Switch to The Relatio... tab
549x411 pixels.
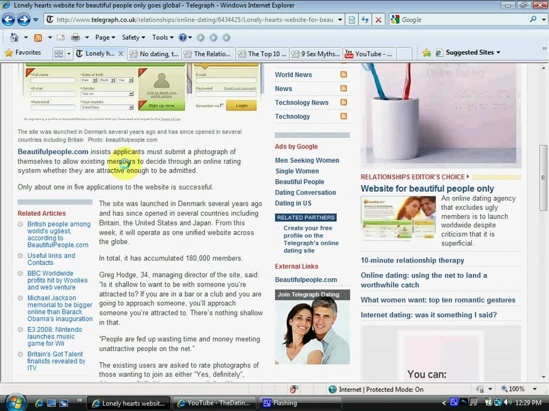pos(208,54)
